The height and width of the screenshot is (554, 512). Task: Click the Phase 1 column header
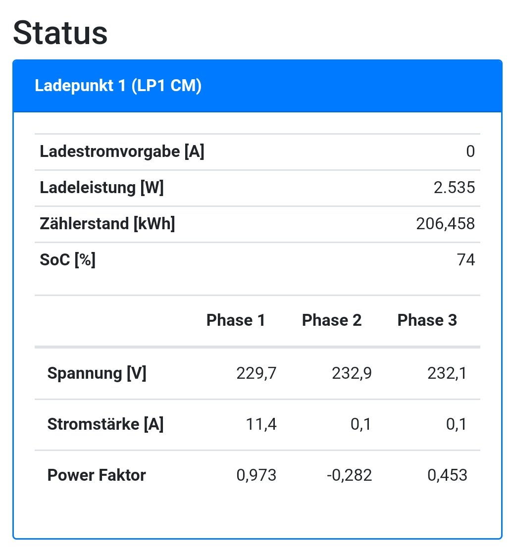point(236,320)
